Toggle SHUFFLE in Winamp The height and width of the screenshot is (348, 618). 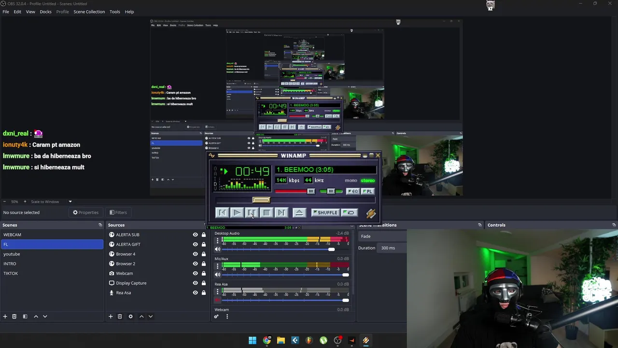coord(325,213)
